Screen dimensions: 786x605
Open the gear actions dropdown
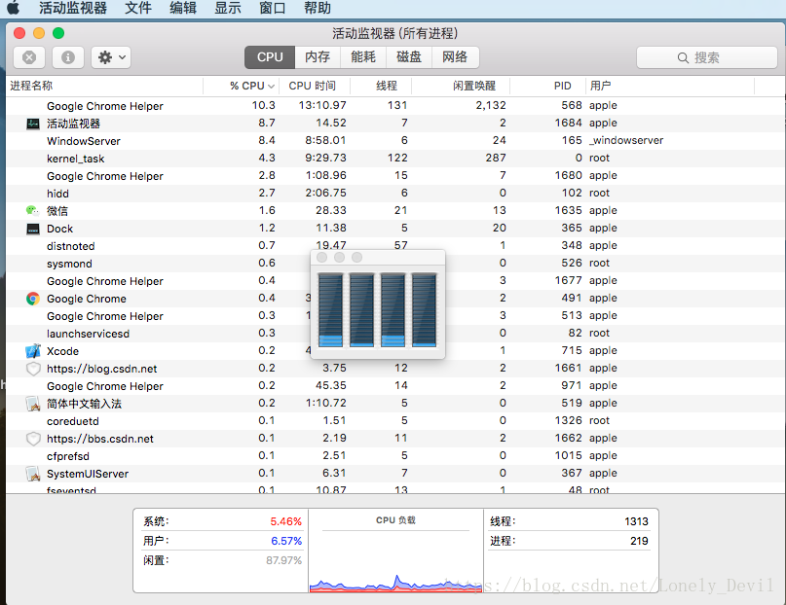[111, 57]
